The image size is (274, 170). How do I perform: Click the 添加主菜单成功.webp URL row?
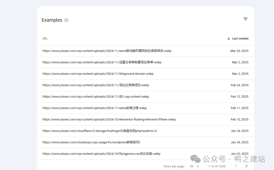(x=96, y=85)
